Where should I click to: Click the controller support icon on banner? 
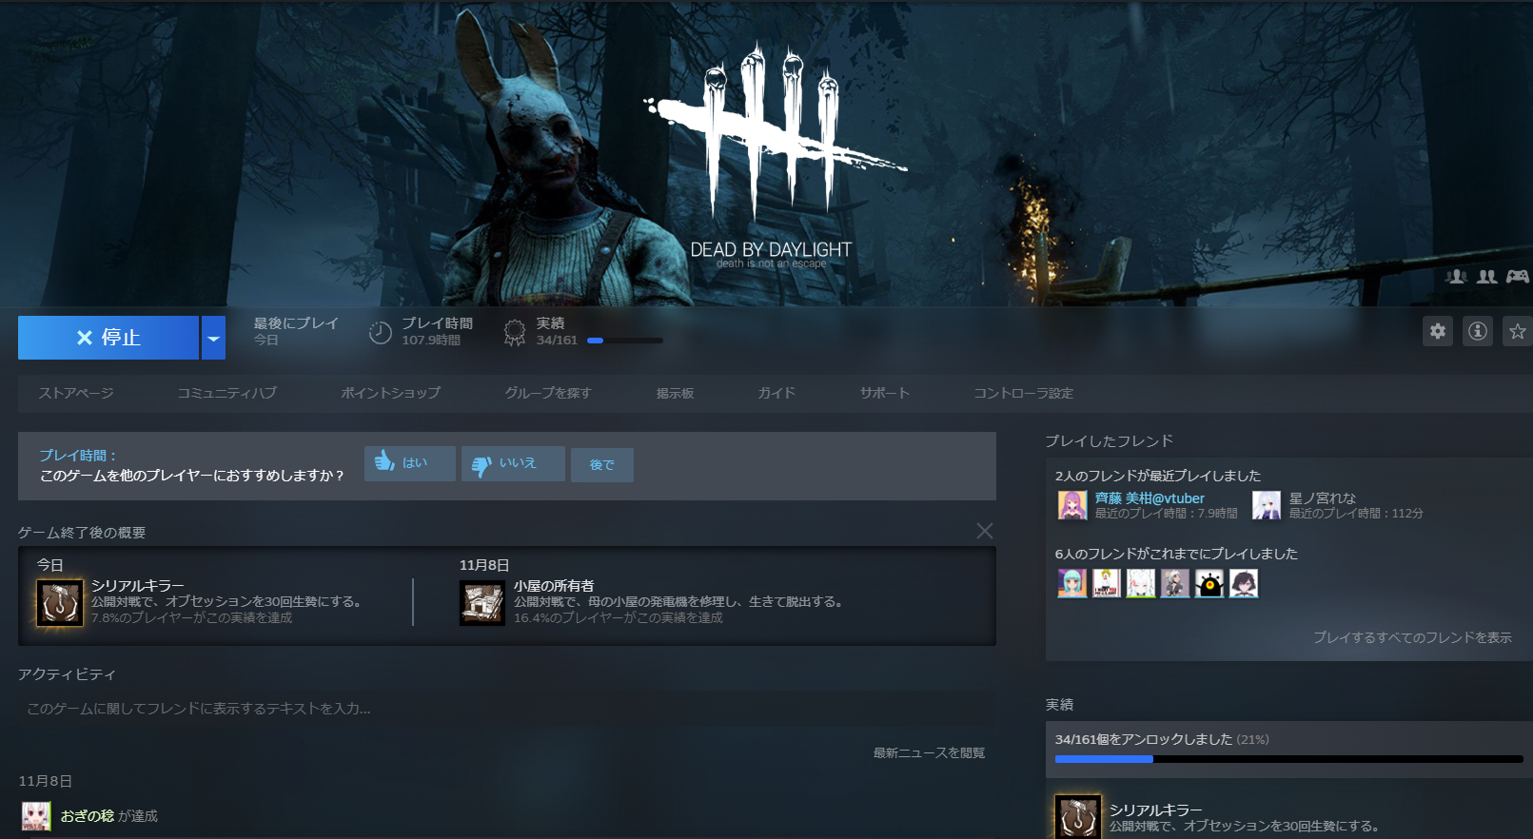coord(1518,276)
